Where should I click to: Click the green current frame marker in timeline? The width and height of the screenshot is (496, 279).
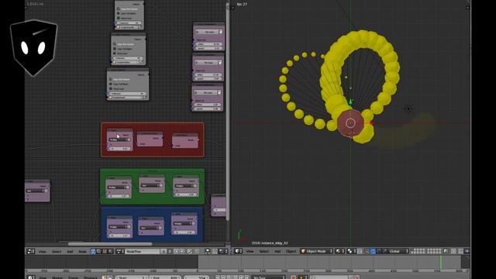pos(441,263)
